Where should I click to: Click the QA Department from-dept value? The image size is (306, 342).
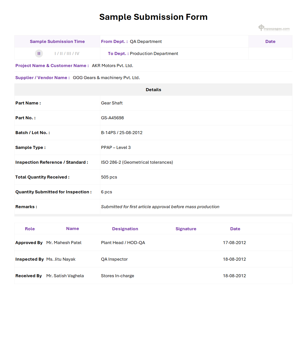[x=146, y=41]
